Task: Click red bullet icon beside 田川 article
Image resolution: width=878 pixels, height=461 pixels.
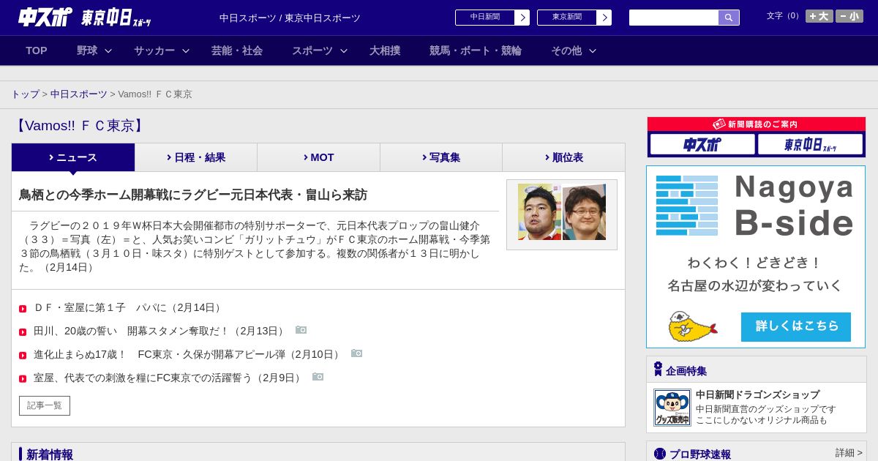Action: point(23,332)
